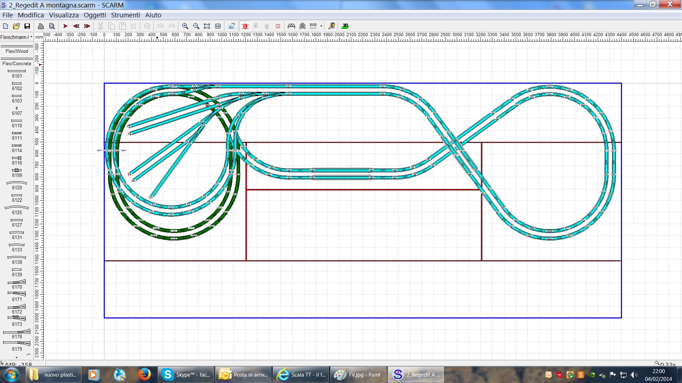Pick track piece 6114

click(x=17, y=148)
